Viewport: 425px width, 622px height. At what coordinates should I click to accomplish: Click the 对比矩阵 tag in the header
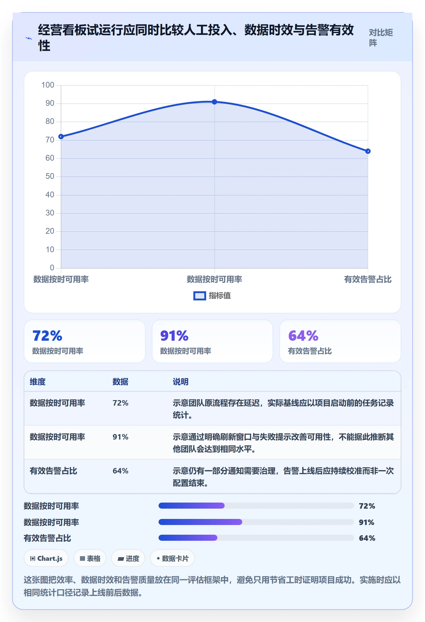[381, 38]
